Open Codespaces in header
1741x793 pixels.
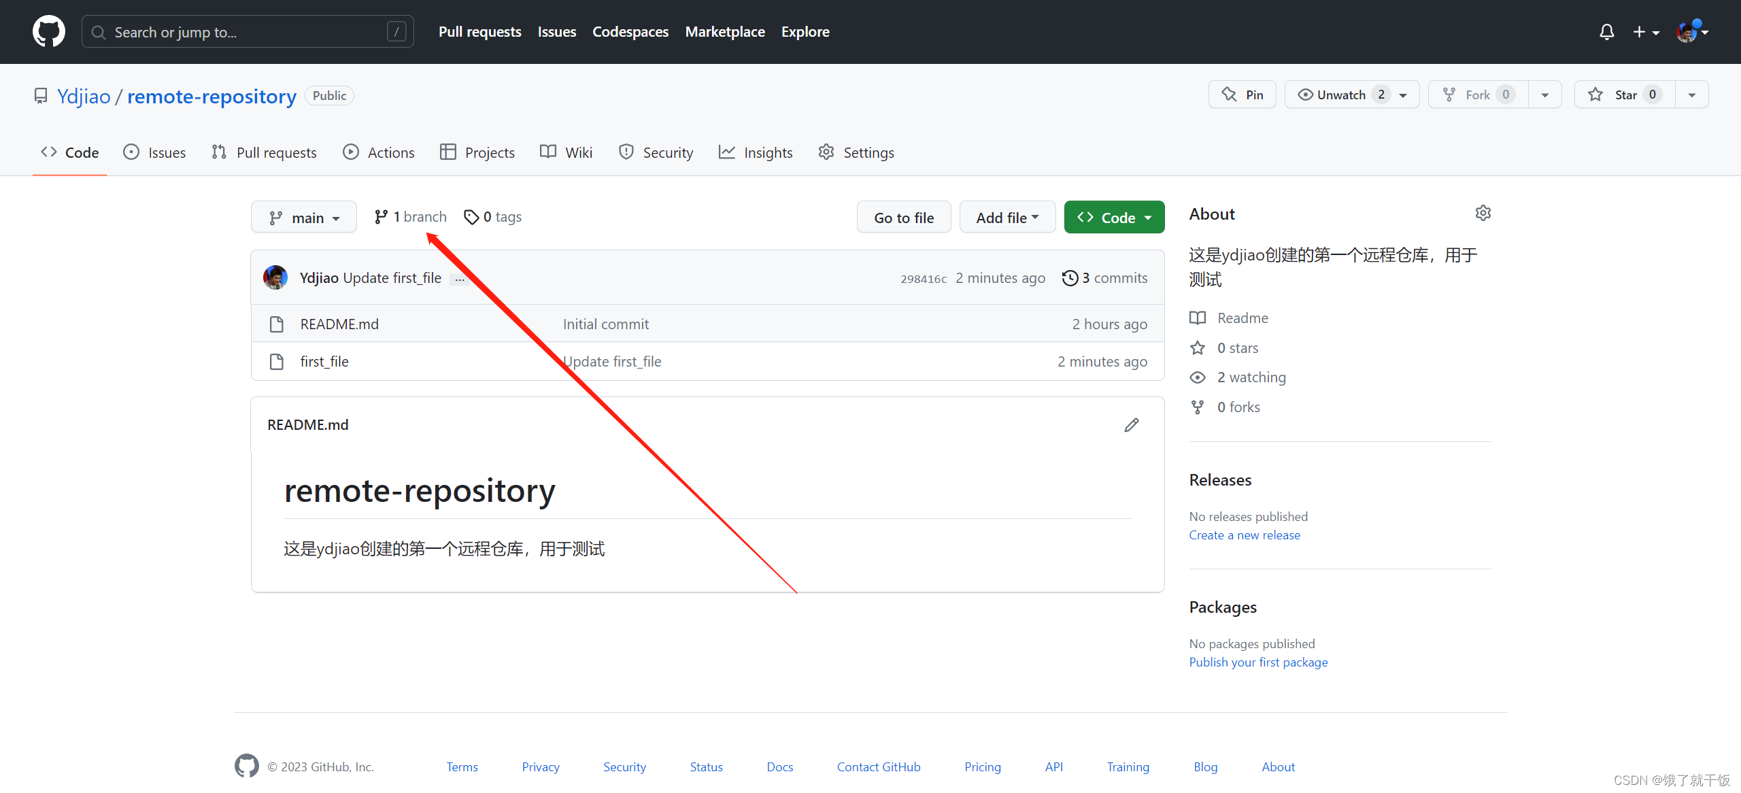(630, 32)
